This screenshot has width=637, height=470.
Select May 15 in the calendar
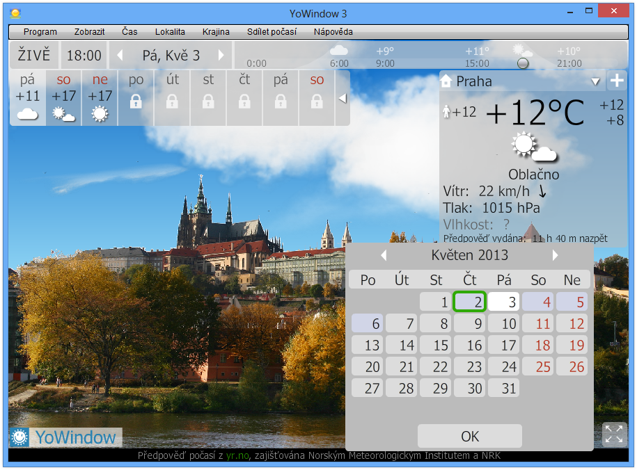click(x=436, y=345)
